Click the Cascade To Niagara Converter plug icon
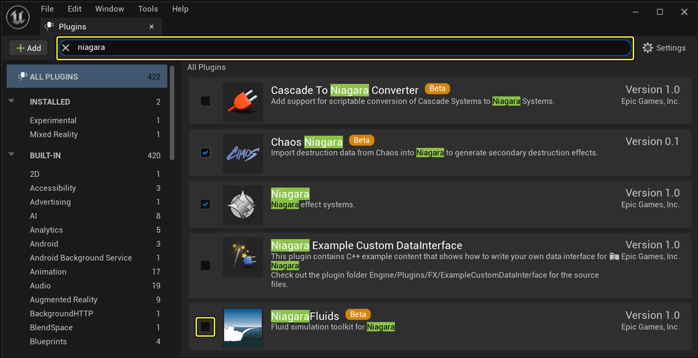 click(242, 101)
